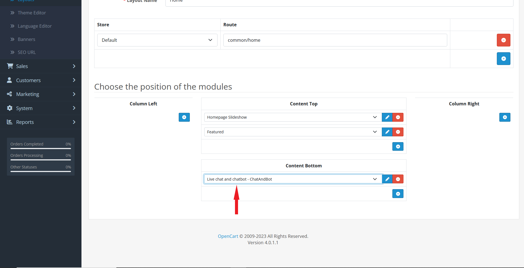
Task: Click the Route input field
Action: (335, 40)
